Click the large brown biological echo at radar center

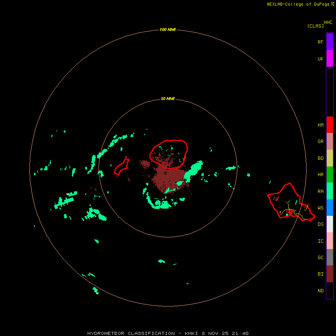tap(169, 178)
